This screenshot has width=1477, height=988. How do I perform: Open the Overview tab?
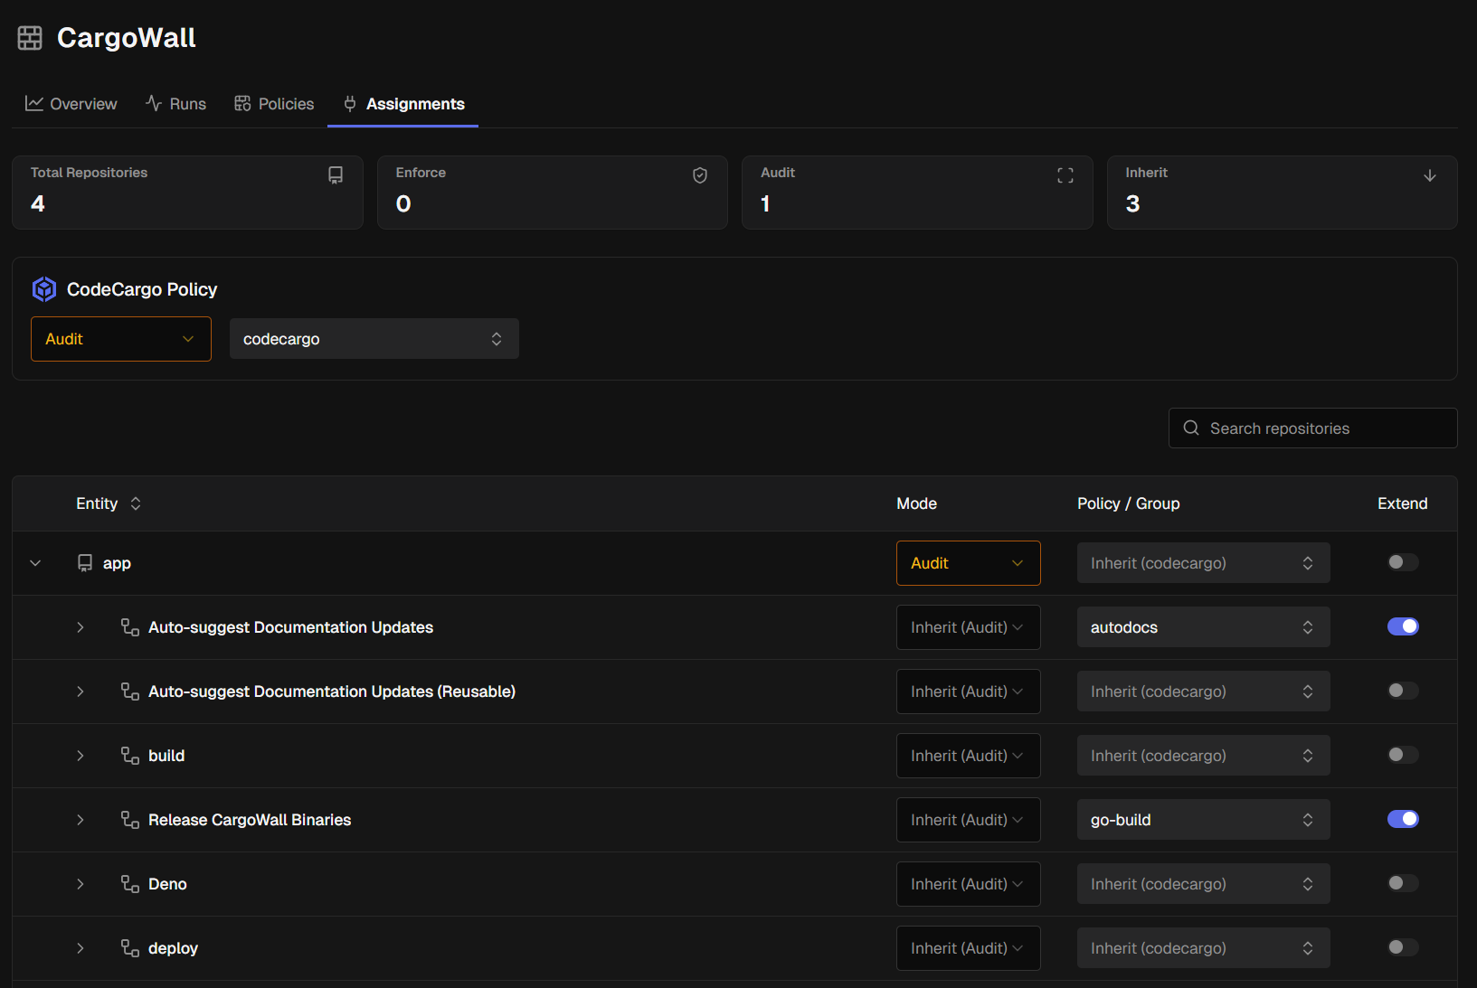tap(71, 104)
